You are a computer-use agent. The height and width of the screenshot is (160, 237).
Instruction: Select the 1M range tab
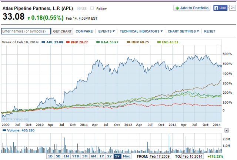click(66, 156)
